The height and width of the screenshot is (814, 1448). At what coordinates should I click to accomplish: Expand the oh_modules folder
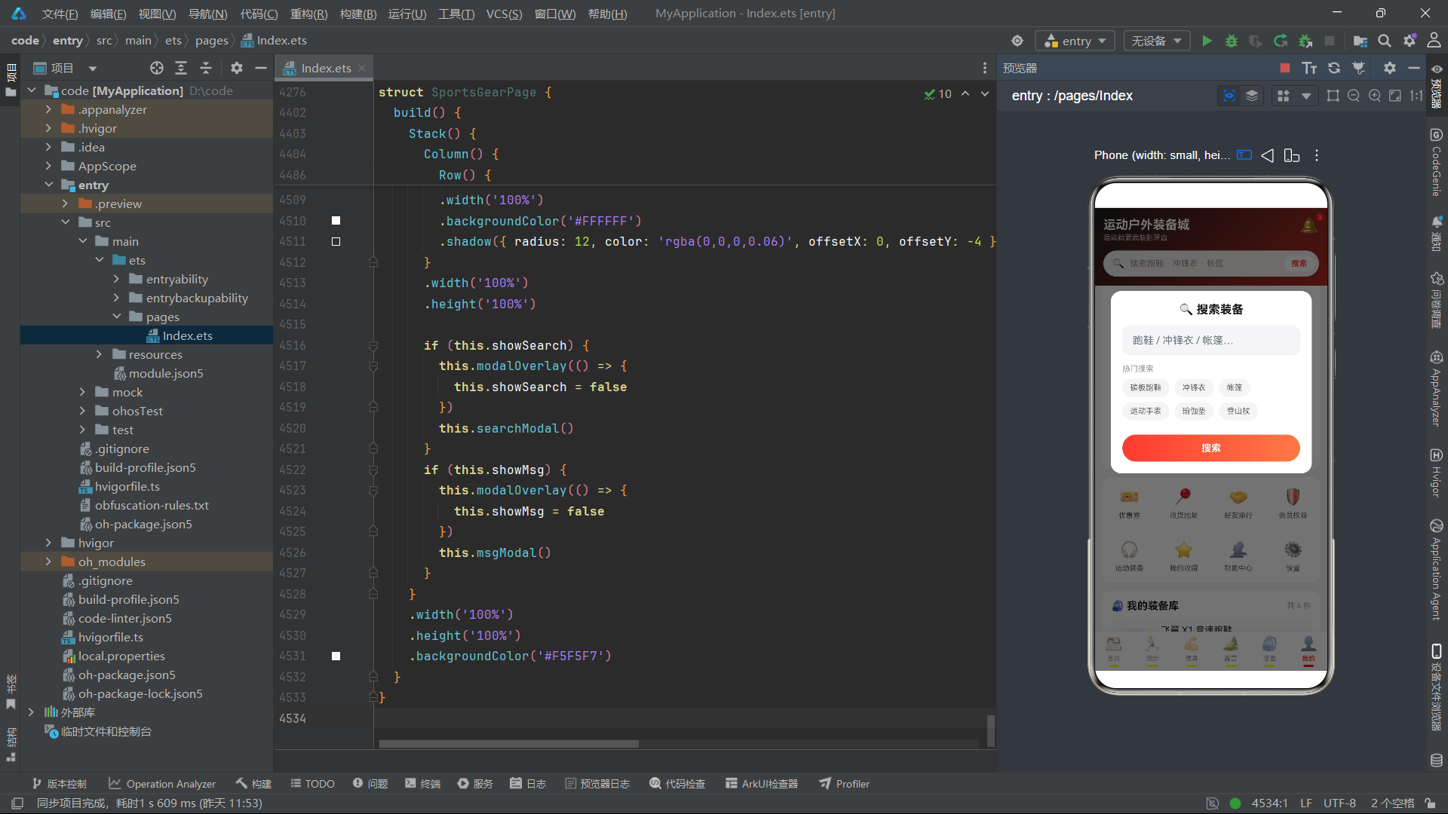point(49,562)
